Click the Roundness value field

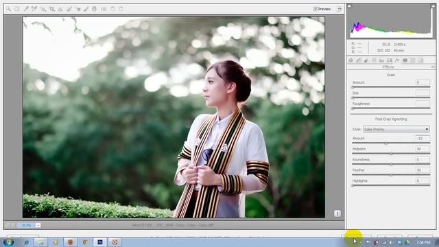(x=423, y=159)
